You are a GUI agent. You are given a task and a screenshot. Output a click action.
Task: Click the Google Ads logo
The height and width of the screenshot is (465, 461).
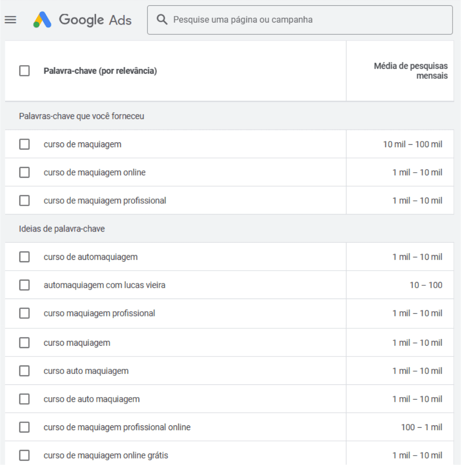pyautogui.click(x=82, y=20)
